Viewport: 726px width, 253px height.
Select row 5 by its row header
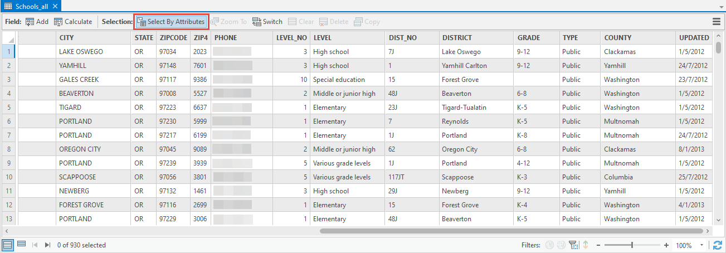[x=9, y=108]
